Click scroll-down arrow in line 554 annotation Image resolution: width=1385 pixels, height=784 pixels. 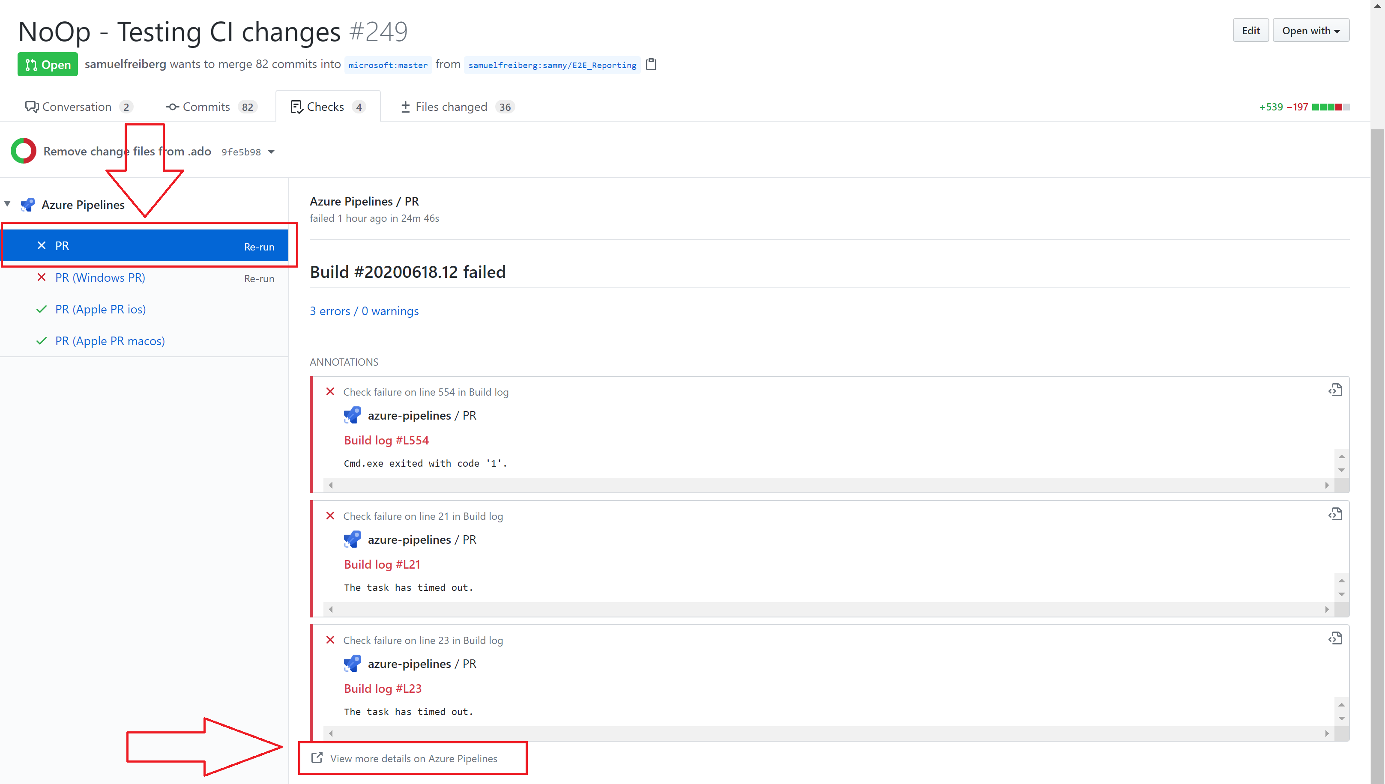tap(1342, 470)
